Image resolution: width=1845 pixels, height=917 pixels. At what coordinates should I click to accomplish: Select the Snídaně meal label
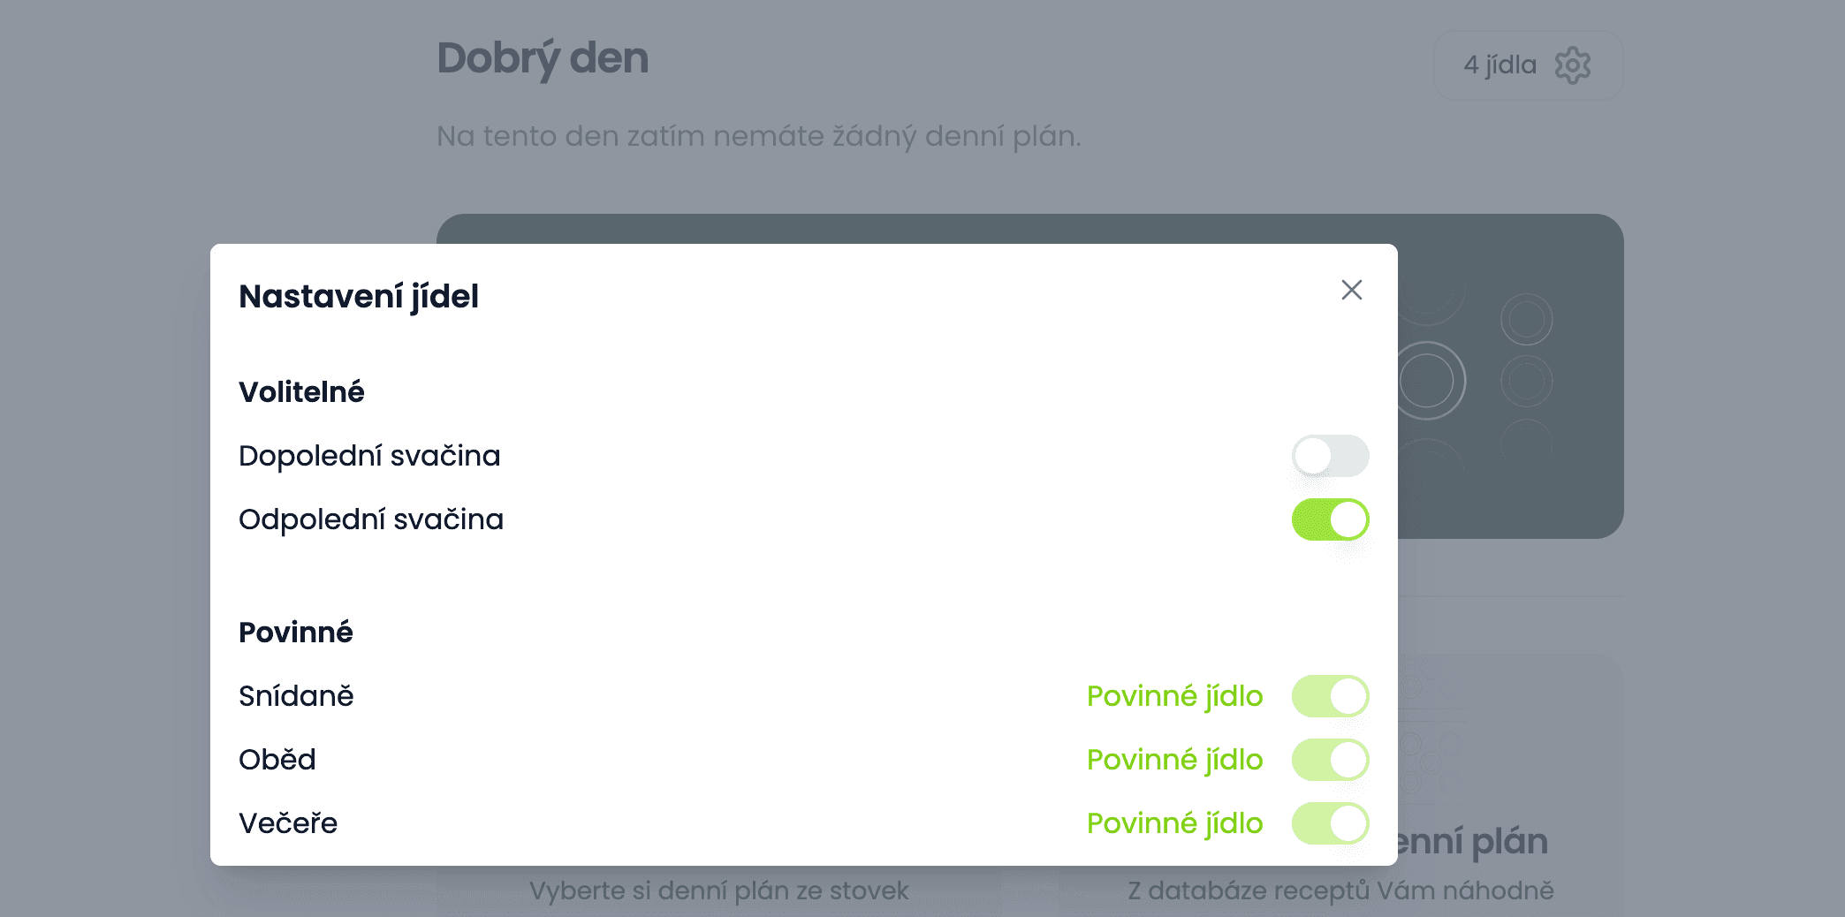(x=296, y=696)
